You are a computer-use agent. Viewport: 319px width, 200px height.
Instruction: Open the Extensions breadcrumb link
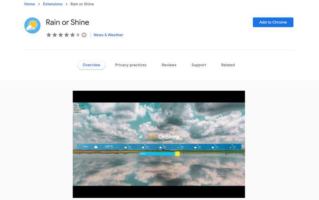click(x=53, y=4)
